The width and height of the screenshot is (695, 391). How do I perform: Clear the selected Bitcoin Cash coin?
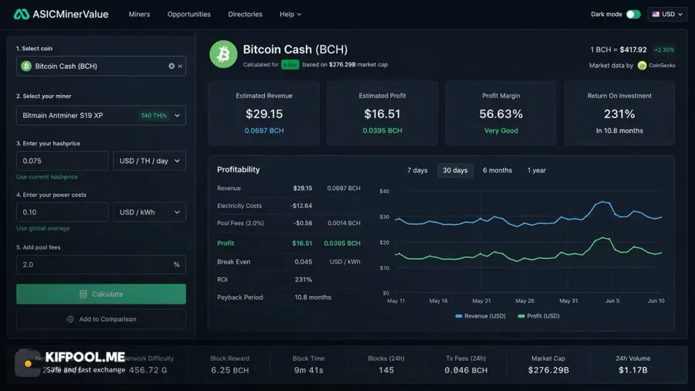[x=171, y=66]
